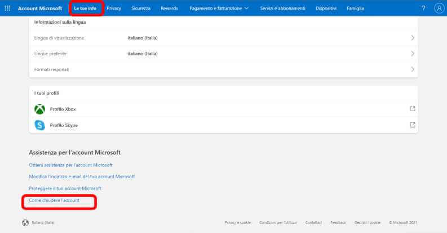This screenshot has height=233, width=447.
Task: Open Profilo Skype external link icon
Action: point(413,125)
